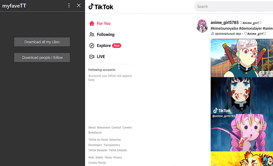Open the Advertise footer link
The height and width of the screenshot is (166, 273).
coord(115,140)
